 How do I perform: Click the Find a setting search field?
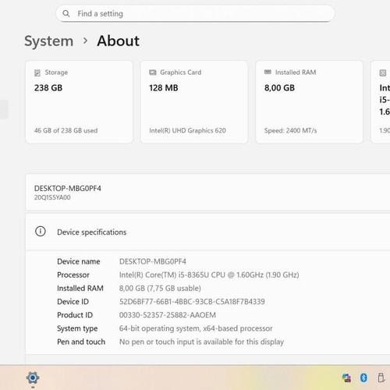(x=195, y=13)
